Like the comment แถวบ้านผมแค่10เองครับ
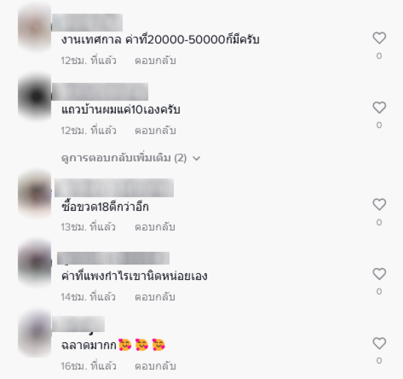Image resolution: width=403 pixels, height=379 pixels. (x=379, y=107)
